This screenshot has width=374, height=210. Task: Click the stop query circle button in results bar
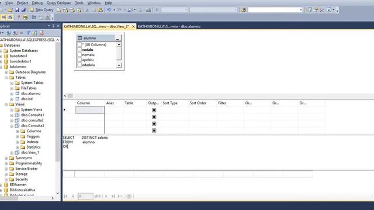point(129,196)
